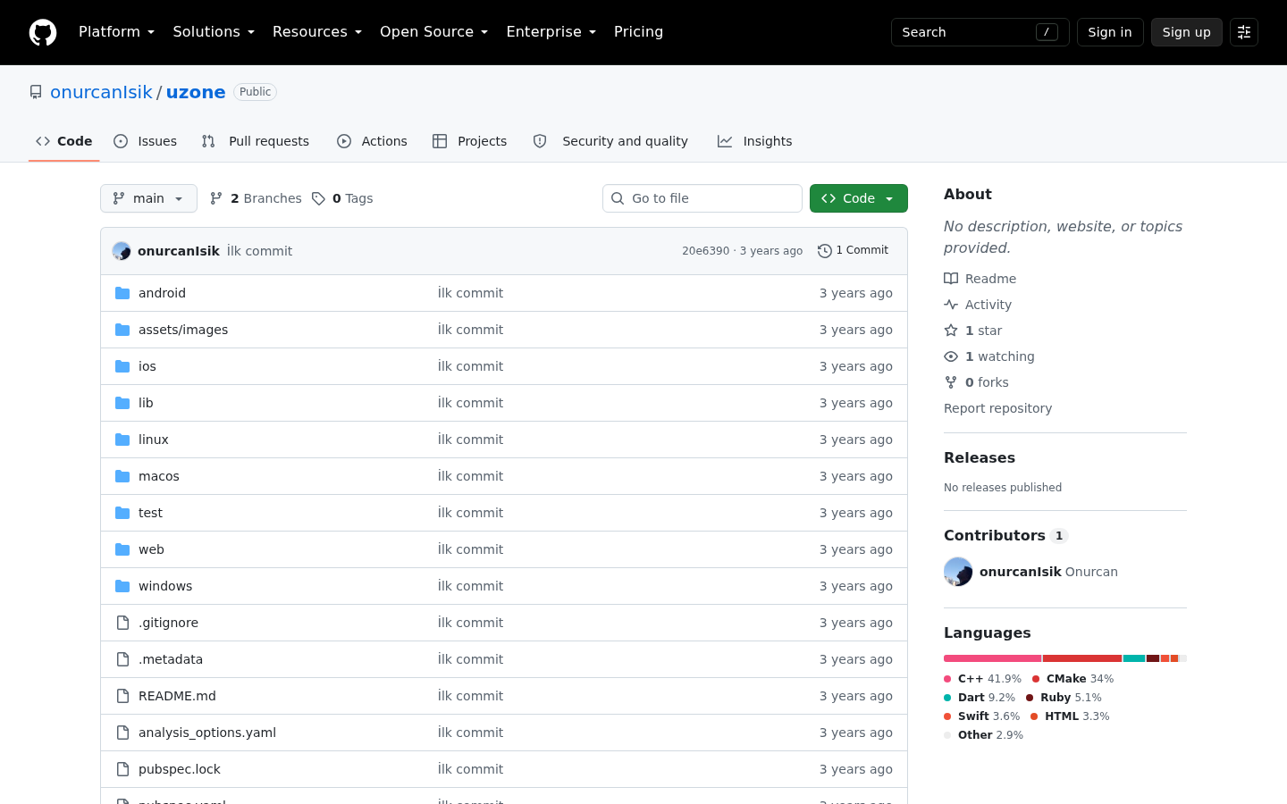Expand the Platform menu
Screen dimensions: 1287x804
(x=116, y=32)
